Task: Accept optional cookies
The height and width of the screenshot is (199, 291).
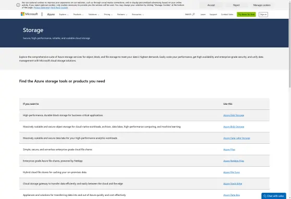Action: coord(211,5)
